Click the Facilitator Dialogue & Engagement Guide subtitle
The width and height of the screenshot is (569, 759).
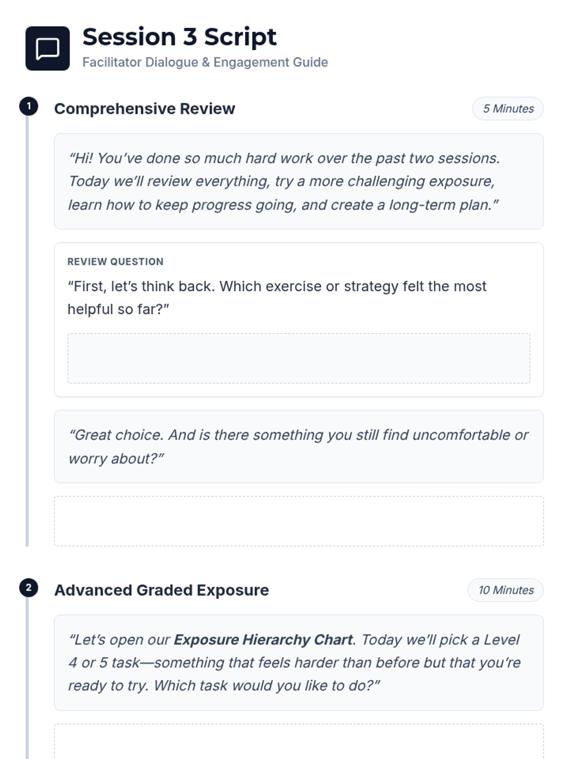click(x=205, y=62)
